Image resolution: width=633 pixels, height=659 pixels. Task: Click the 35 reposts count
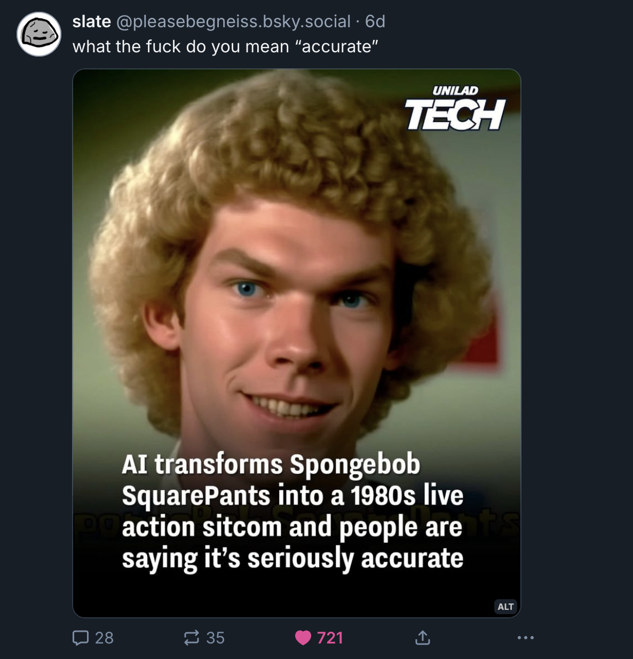pyautogui.click(x=215, y=638)
